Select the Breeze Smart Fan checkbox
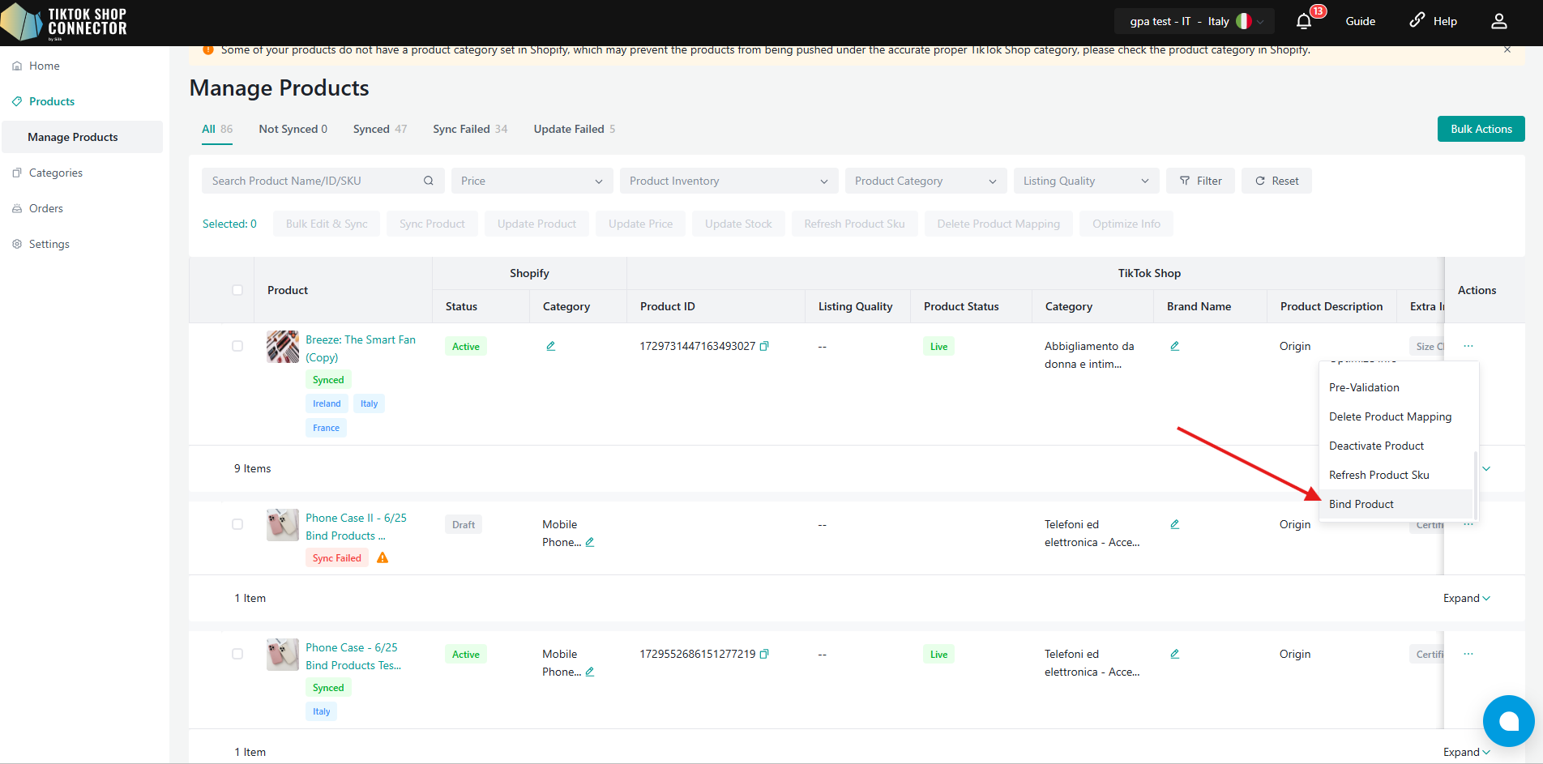 point(237,346)
